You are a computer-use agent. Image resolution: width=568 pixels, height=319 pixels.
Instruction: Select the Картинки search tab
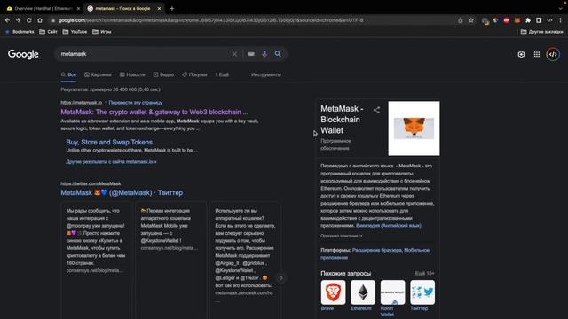click(98, 74)
